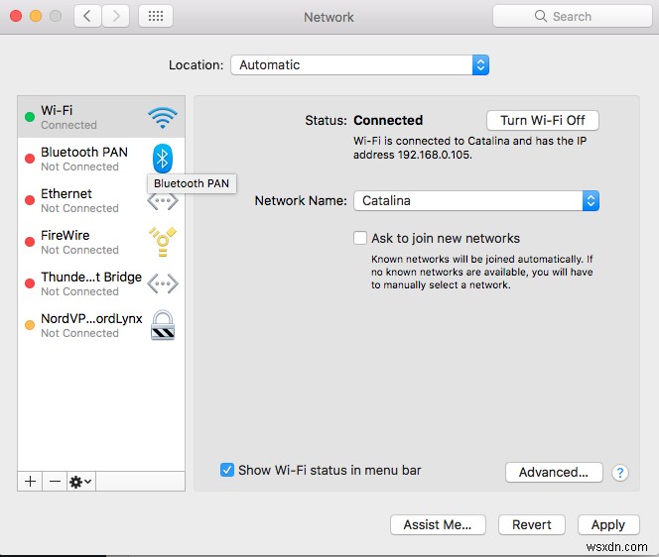Click the magnifier icon in search

(x=541, y=16)
